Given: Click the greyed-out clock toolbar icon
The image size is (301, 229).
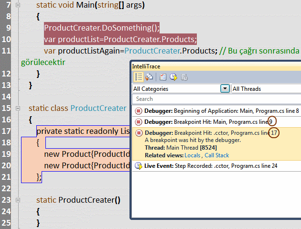Looking at the screenshot, I should click(x=184, y=77).
